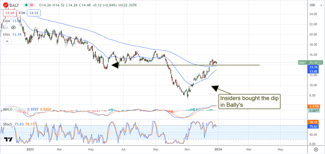Image resolution: width=325 pixels, height=154 pixels.
Task: Click the blue 13.02 price scale label
Action: coord(313,71)
